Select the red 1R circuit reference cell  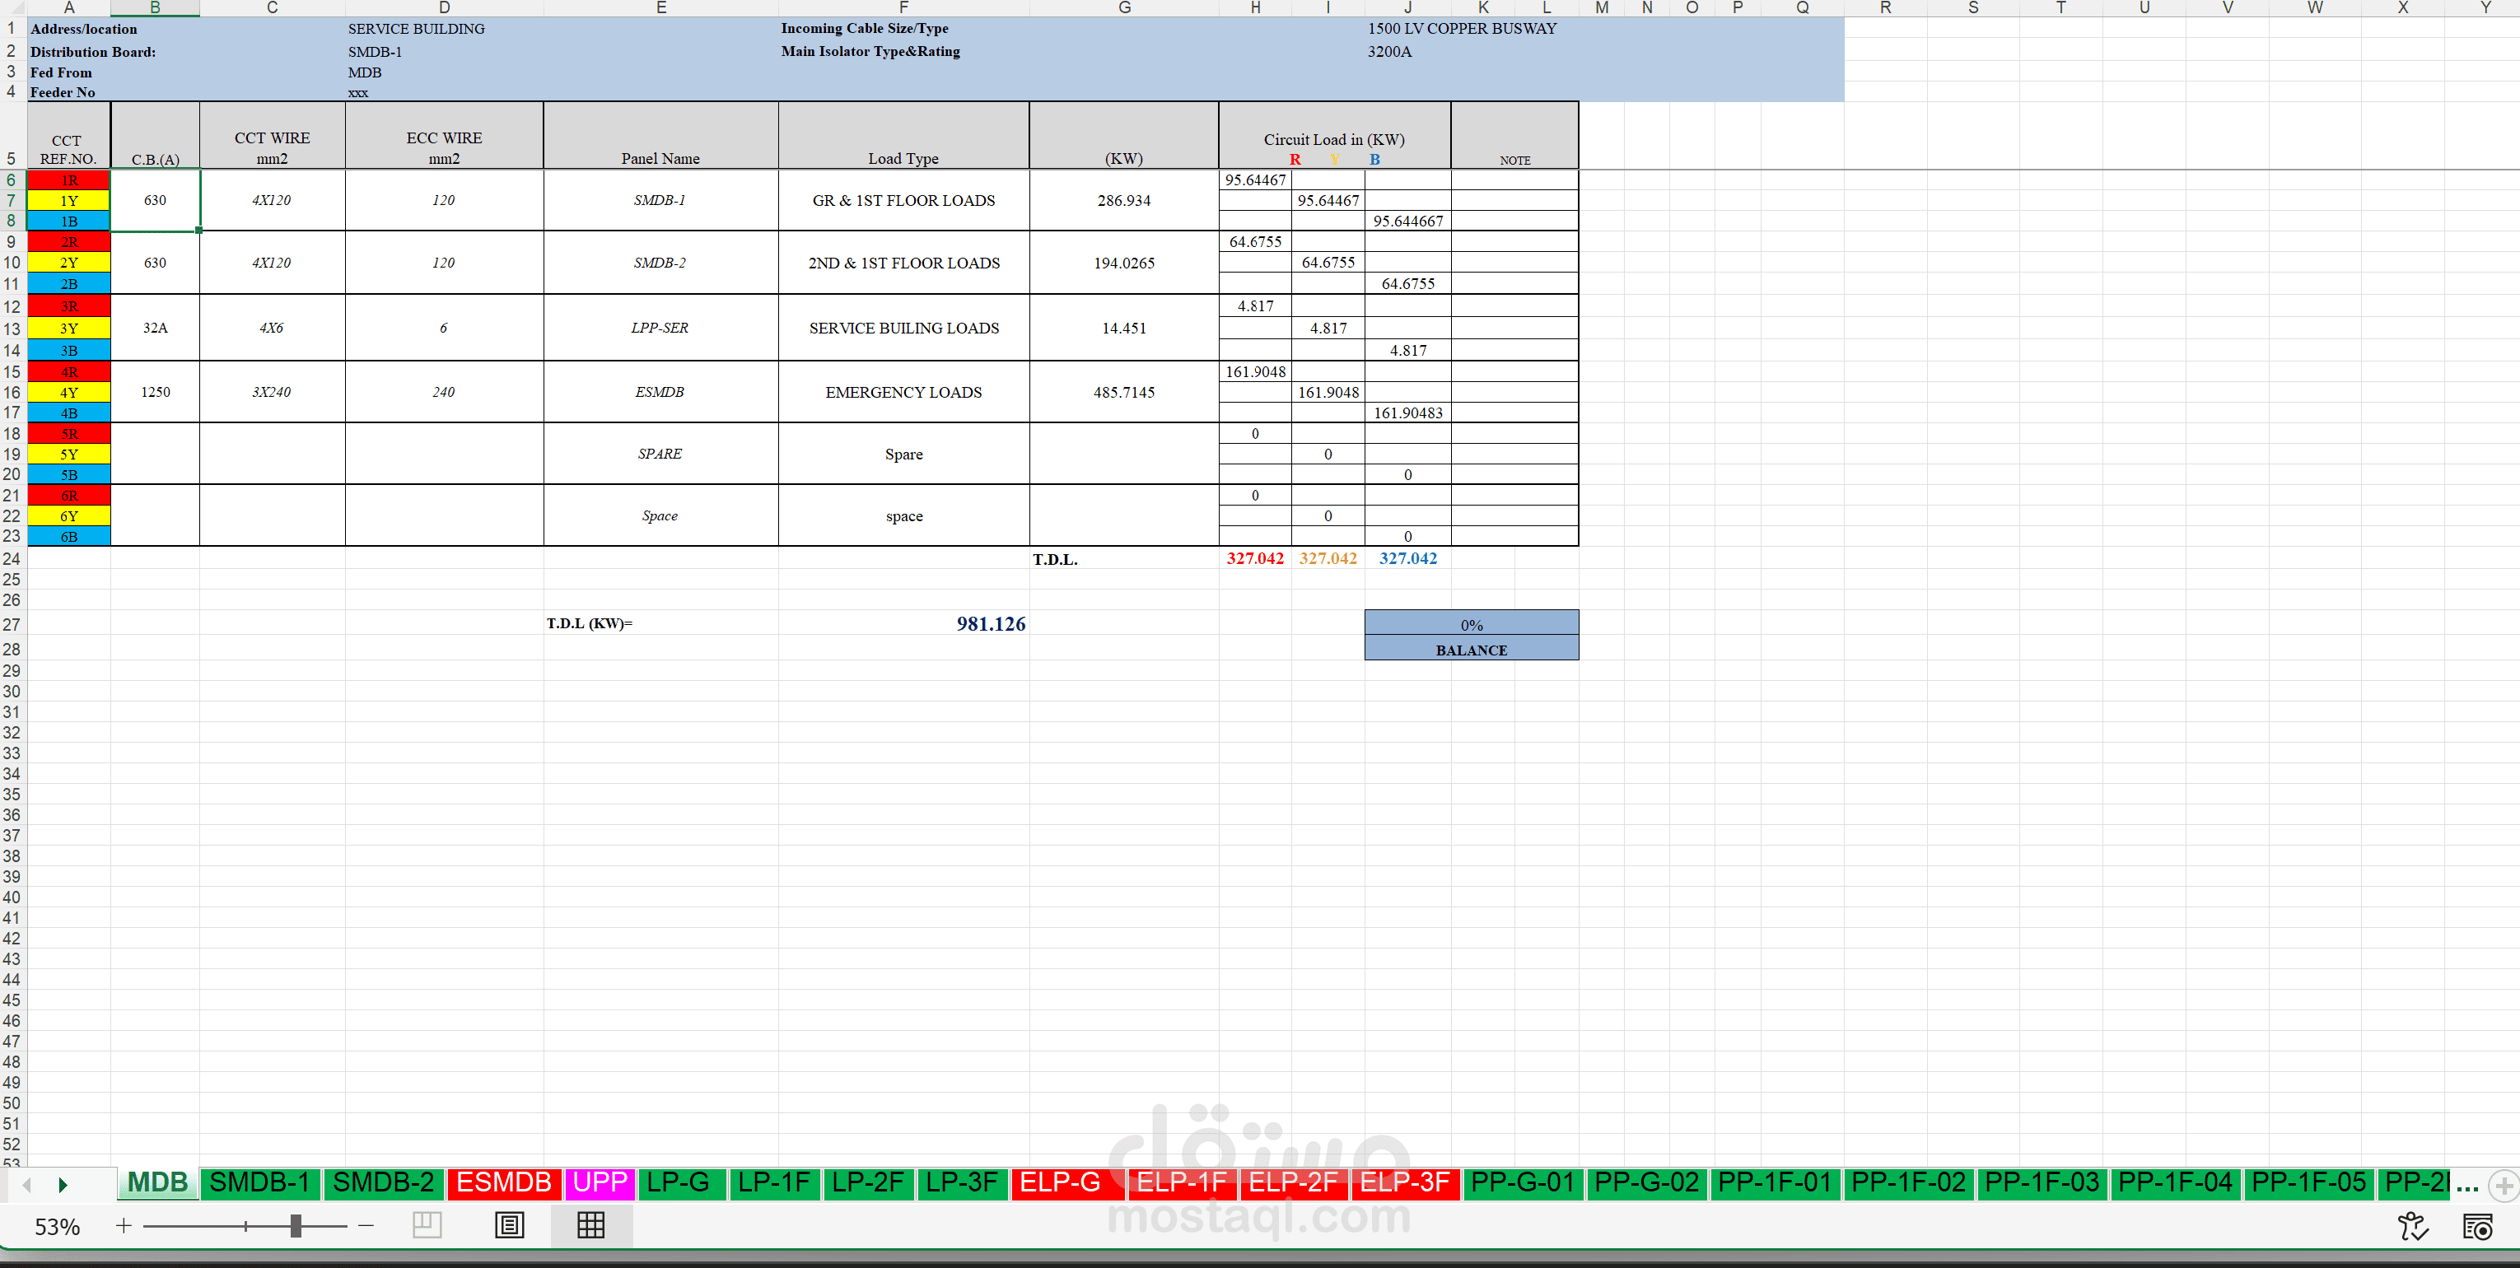pos(68,180)
